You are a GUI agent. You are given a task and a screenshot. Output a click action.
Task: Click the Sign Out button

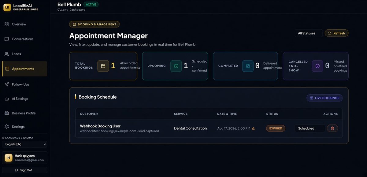click(x=25, y=170)
